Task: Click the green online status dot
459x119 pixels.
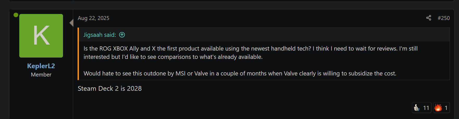Action: pyautogui.click(x=16, y=15)
